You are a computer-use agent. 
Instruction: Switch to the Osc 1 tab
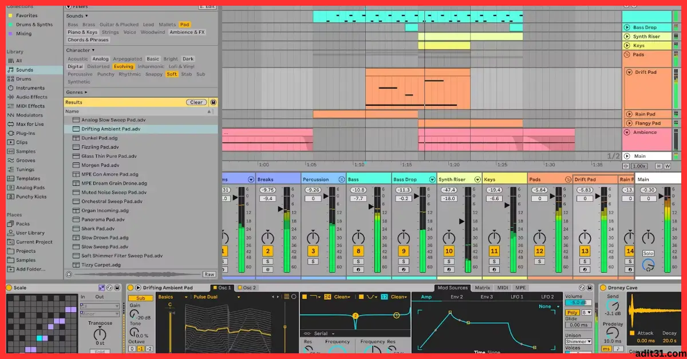(x=222, y=288)
